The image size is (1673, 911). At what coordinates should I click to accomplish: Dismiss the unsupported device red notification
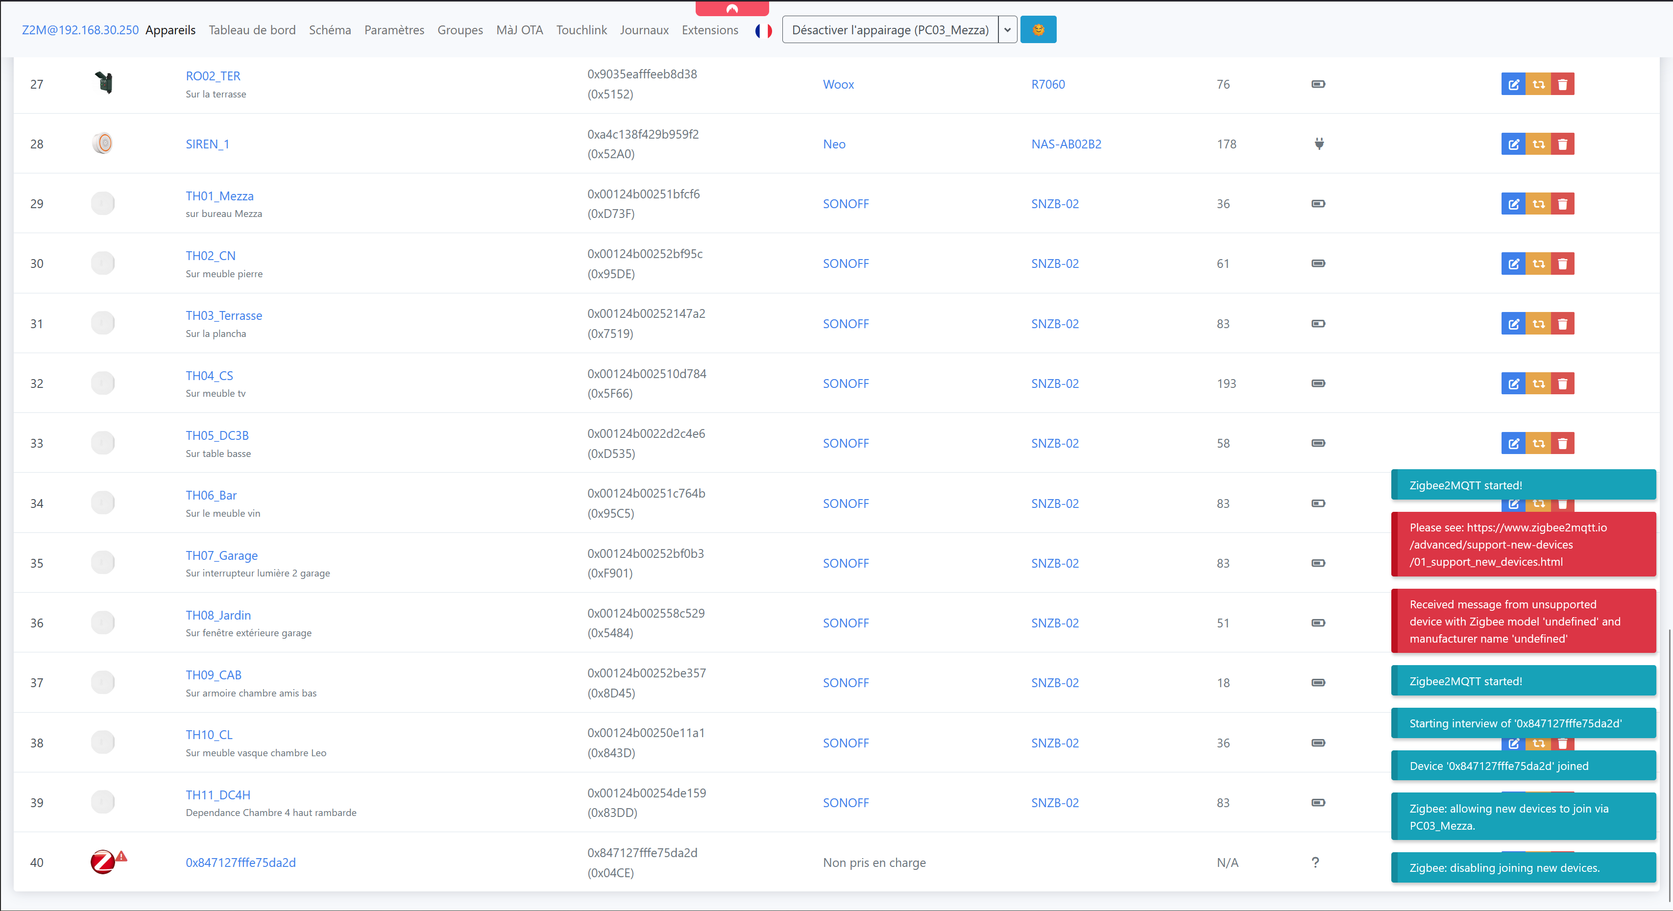(1523, 621)
